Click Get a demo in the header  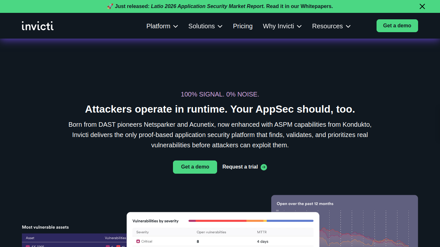(x=397, y=26)
